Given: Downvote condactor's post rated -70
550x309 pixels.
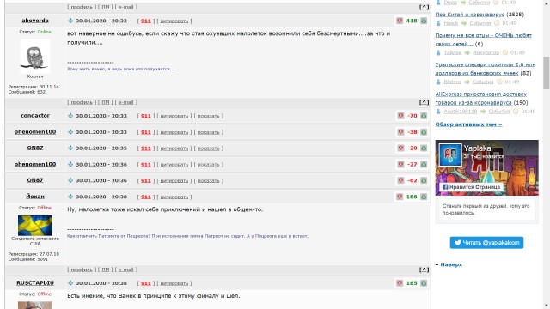Looking at the screenshot, I should (400, 116).
